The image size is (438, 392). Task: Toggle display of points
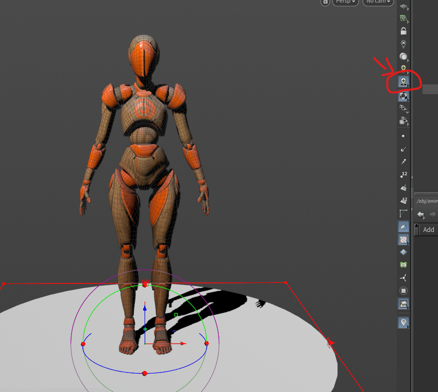[403, 136]
